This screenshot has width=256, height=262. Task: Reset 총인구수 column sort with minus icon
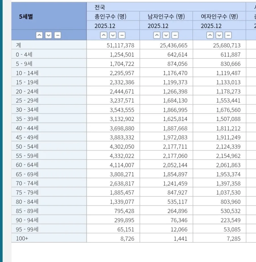(122, 35)
